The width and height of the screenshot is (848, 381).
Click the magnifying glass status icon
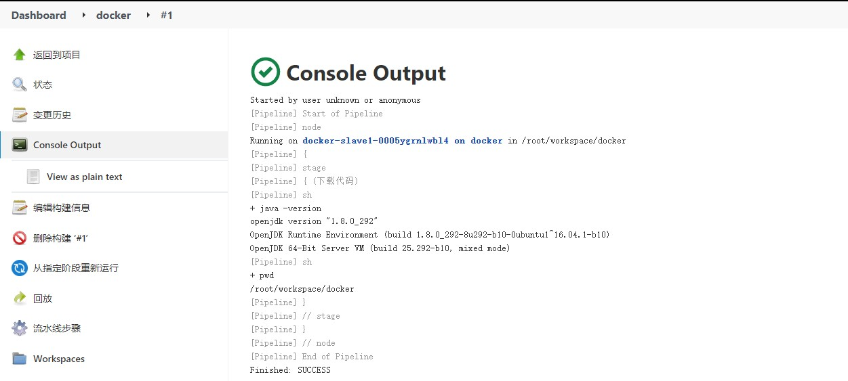click(x=20, y=85)
